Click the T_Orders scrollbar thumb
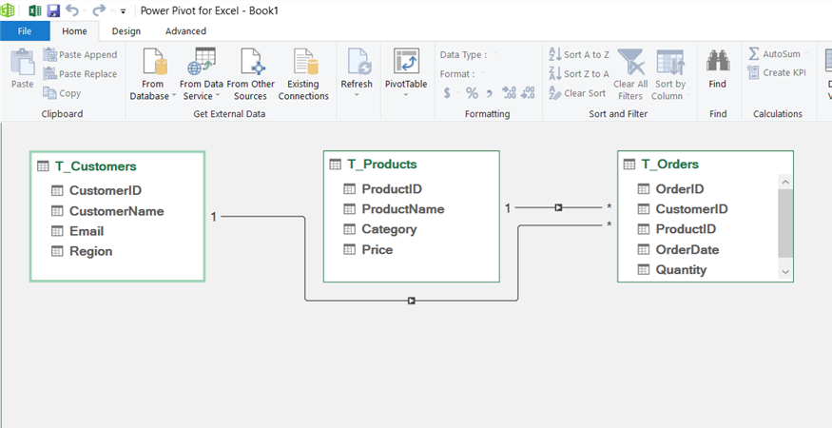 pyautogui.click(x=785, y=224)
